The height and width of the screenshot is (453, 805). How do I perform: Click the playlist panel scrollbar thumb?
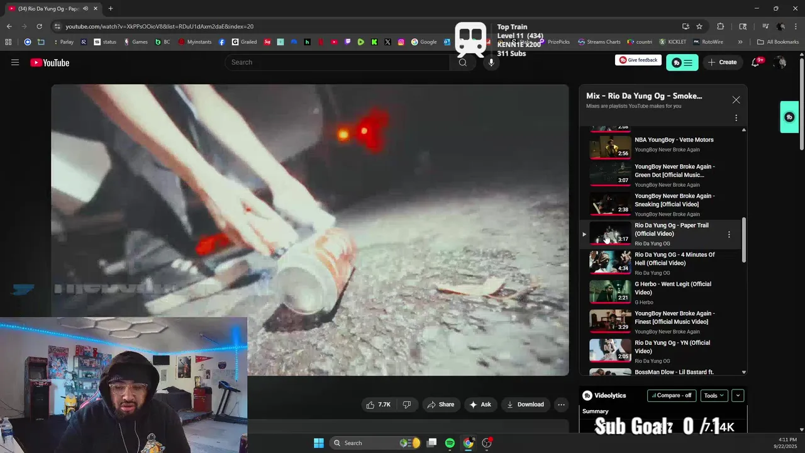coord(744,240)
